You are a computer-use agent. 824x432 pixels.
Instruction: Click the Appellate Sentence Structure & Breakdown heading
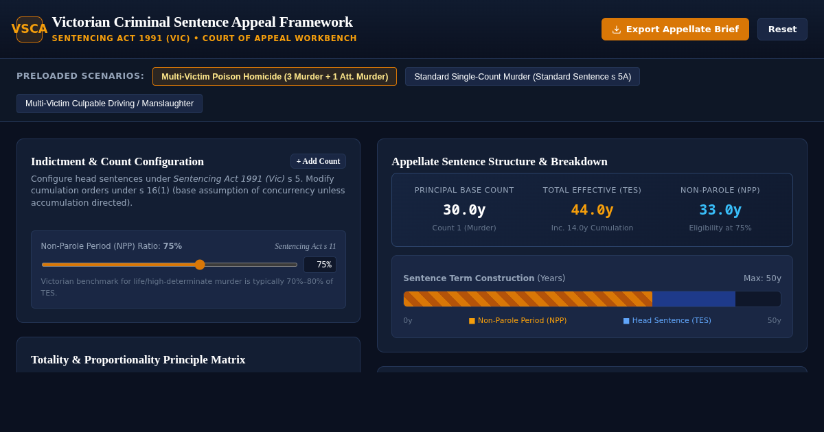(499, 162)
